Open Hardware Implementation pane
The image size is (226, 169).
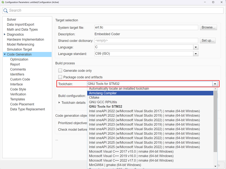[x=25, y=40]
